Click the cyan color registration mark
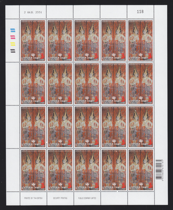 [x=13, y=30]
